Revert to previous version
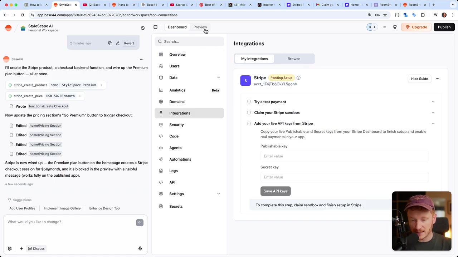Image resolution: width=458 pixels, height=257 pixels. 129,43
